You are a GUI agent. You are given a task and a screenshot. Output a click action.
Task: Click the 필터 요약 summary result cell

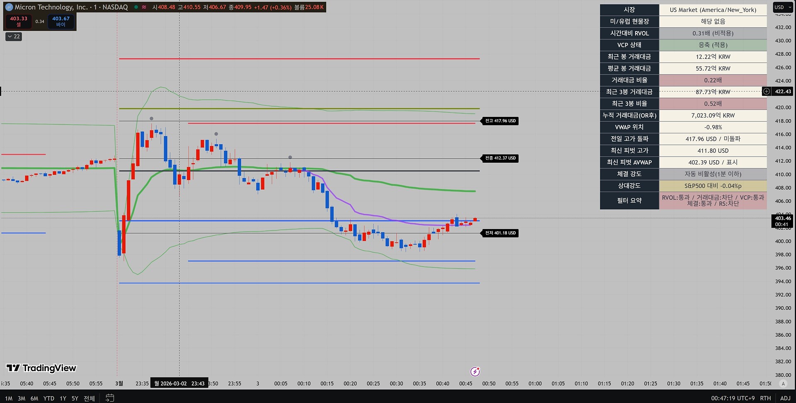click(713, 200)
